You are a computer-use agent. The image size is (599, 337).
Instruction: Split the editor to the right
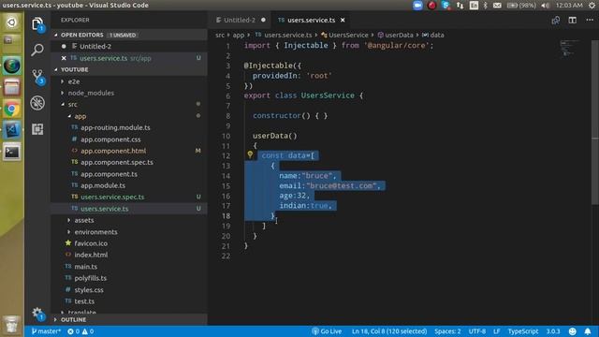[x=572, y=21]
